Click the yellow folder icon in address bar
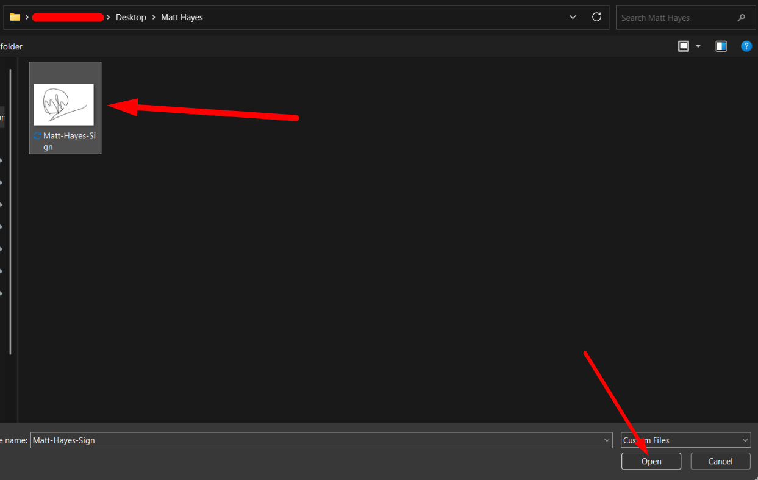Screen dimensions: 758x480 (x=15, y=17)
